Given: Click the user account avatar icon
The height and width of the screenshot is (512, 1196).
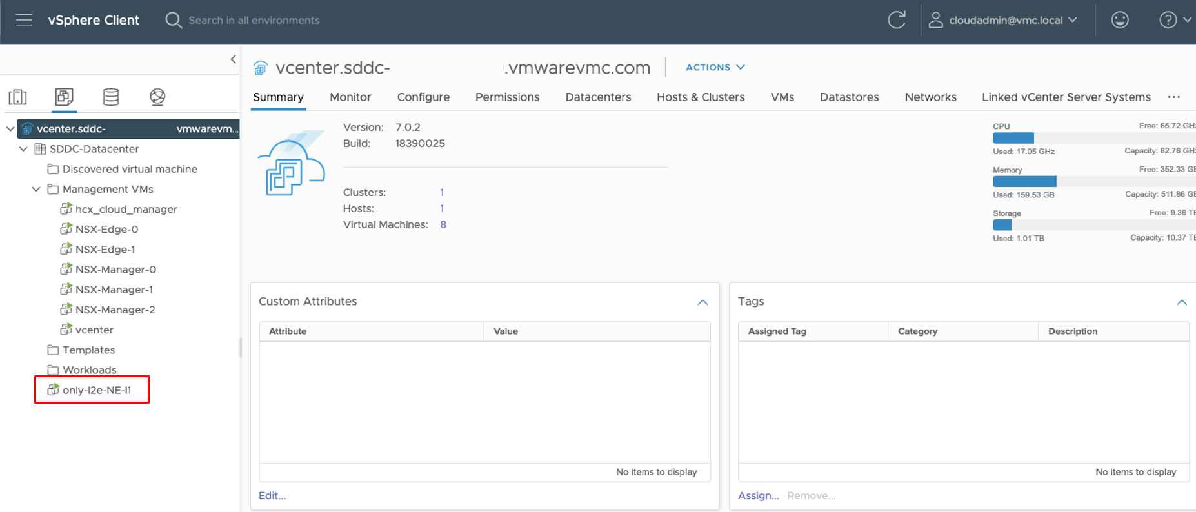Looking at the screenshot, I should point(935,20).
